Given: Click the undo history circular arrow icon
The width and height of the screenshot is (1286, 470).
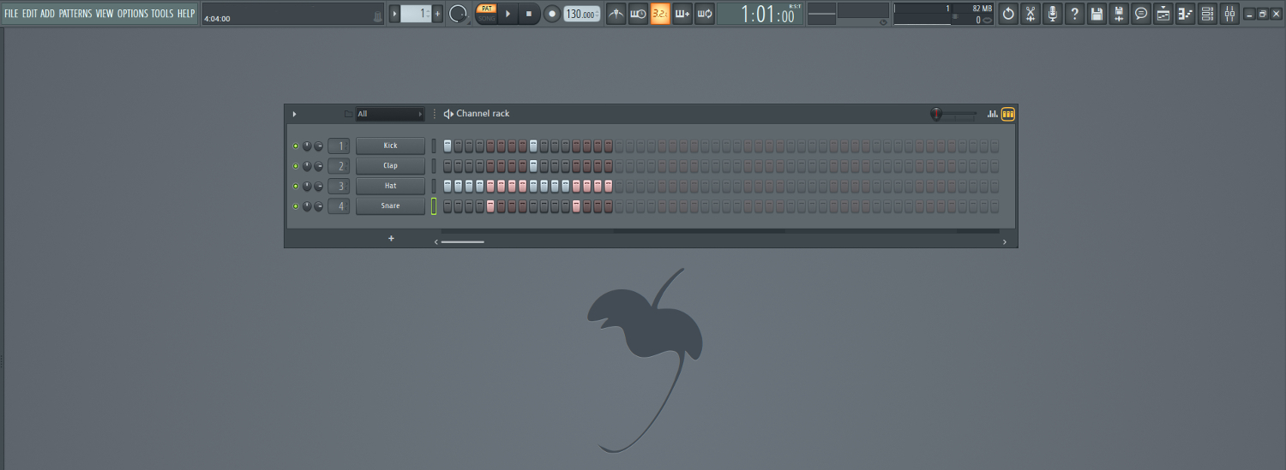Looking at the screenshot, I should coord(1008,14).
